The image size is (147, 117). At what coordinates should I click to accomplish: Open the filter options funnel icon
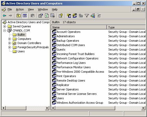[x=87, y=16]
